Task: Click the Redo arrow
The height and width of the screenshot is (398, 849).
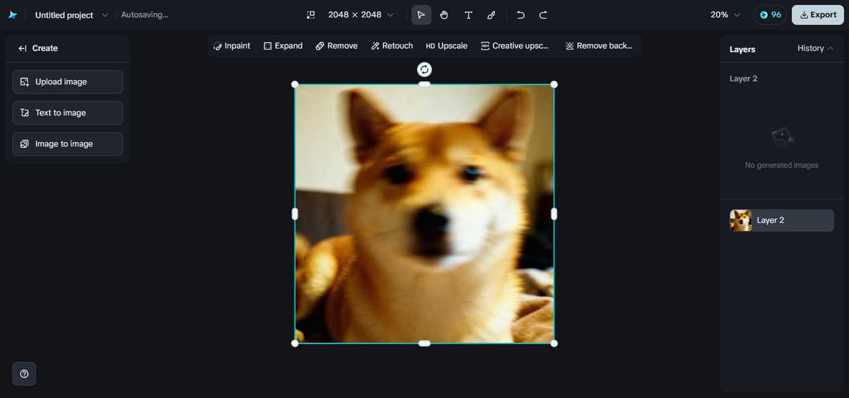Action: [543, 15]
